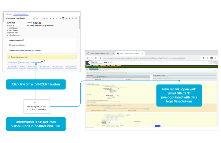Click the Customer Intelligence icon

pos(10,45)
